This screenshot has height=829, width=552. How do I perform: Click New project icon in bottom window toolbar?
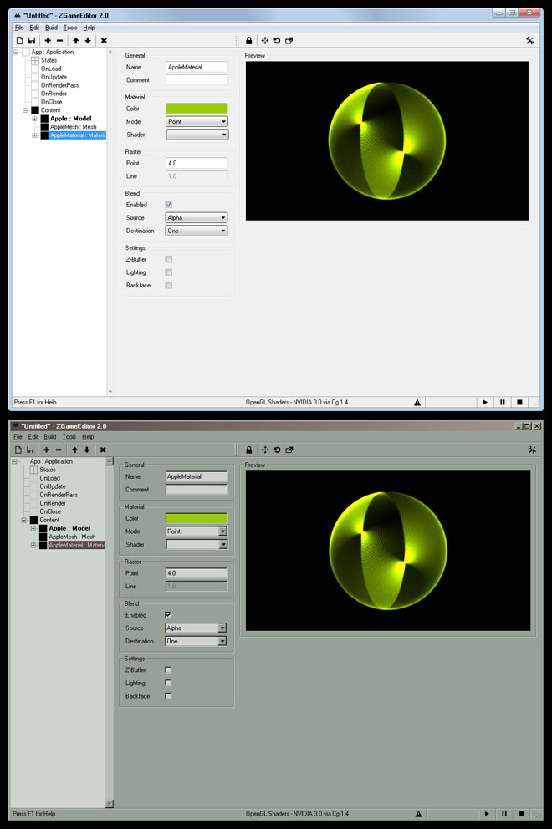point(18,450)
